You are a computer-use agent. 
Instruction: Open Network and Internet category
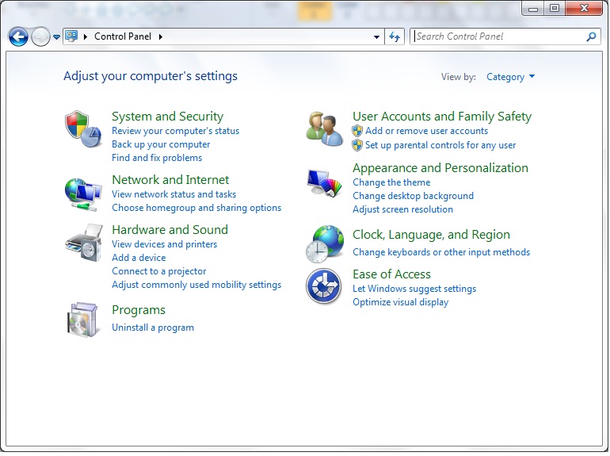(x=170, y=179)
